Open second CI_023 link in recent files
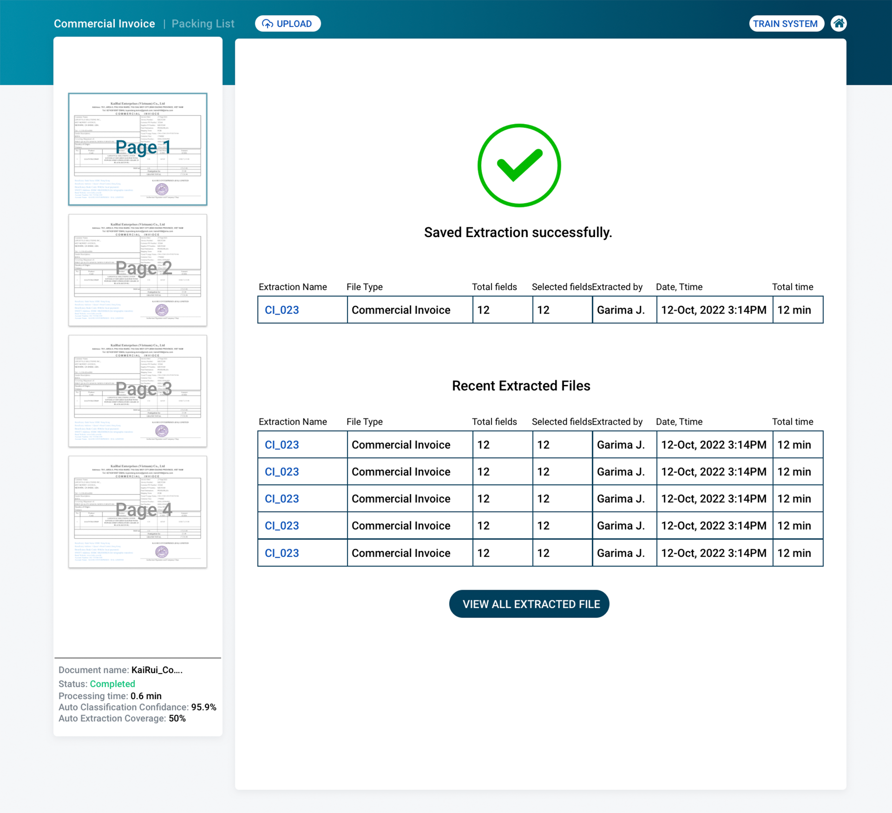The width and height of the screenshot is (892, 813). coord(282,472)
